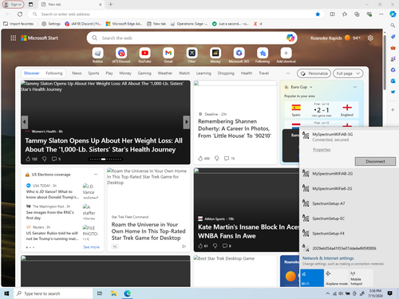
Task: Launch Copilot from the Edge toolbar corner
Action: (x=393, y=14)
